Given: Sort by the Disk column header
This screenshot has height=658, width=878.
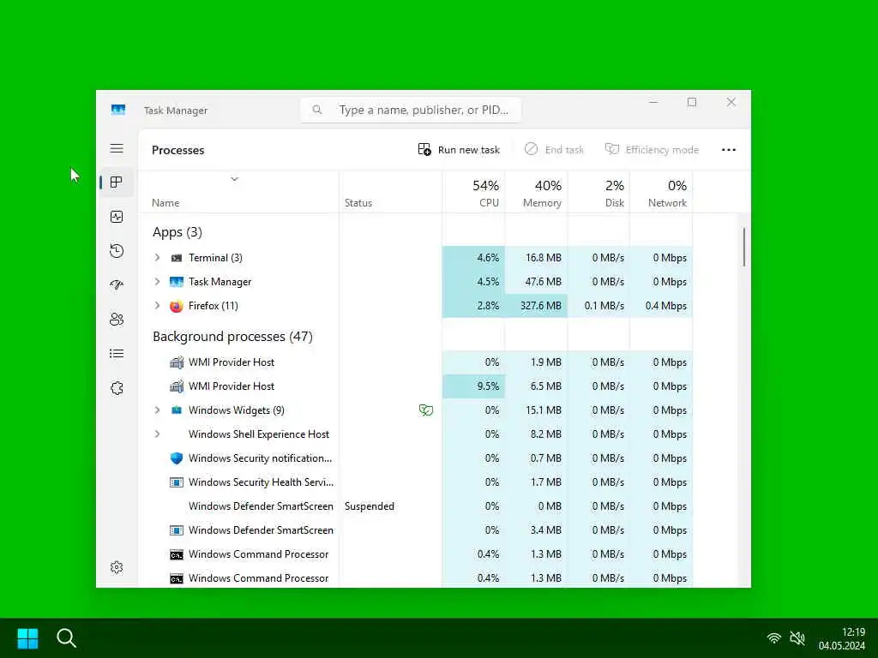Looking at the screenshot, I should click(x=599, y=193).
